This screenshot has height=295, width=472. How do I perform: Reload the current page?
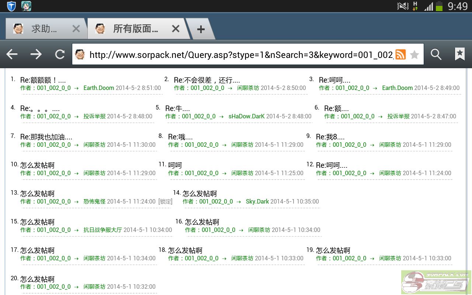coord(60,55)
